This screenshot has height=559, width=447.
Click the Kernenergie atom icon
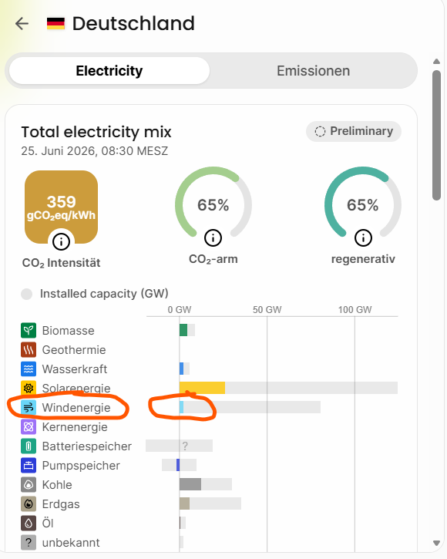(29, 426)
